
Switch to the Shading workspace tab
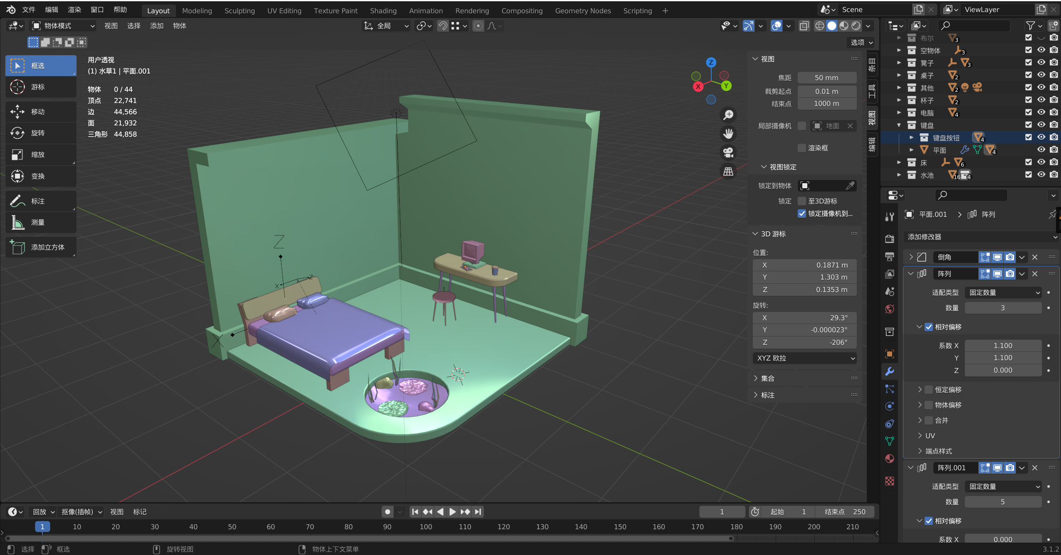[383, 11]
